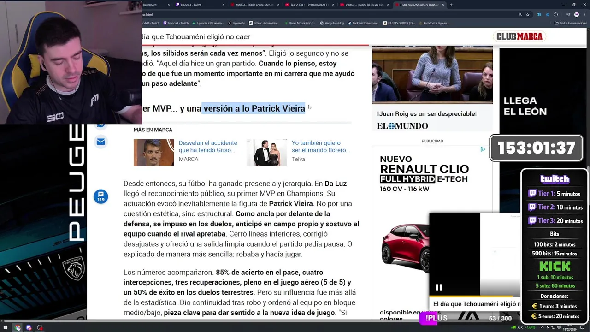Bookmark this page with the star icon
Screen dimensions: 590x332
pos(528,14)
